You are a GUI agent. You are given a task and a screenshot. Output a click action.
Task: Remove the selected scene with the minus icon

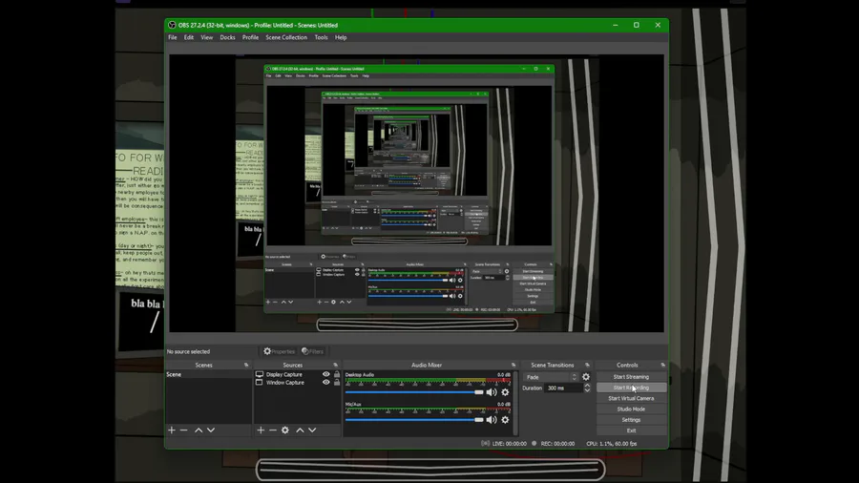(x=183, y=430)
